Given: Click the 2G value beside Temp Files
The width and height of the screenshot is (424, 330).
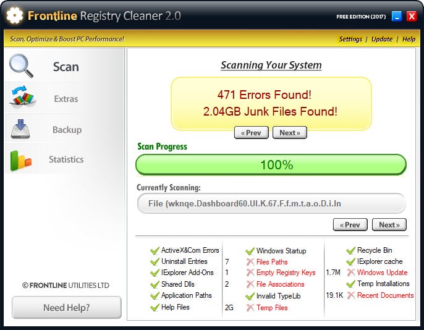Looking at the screenshot, I should pos(229,308).
